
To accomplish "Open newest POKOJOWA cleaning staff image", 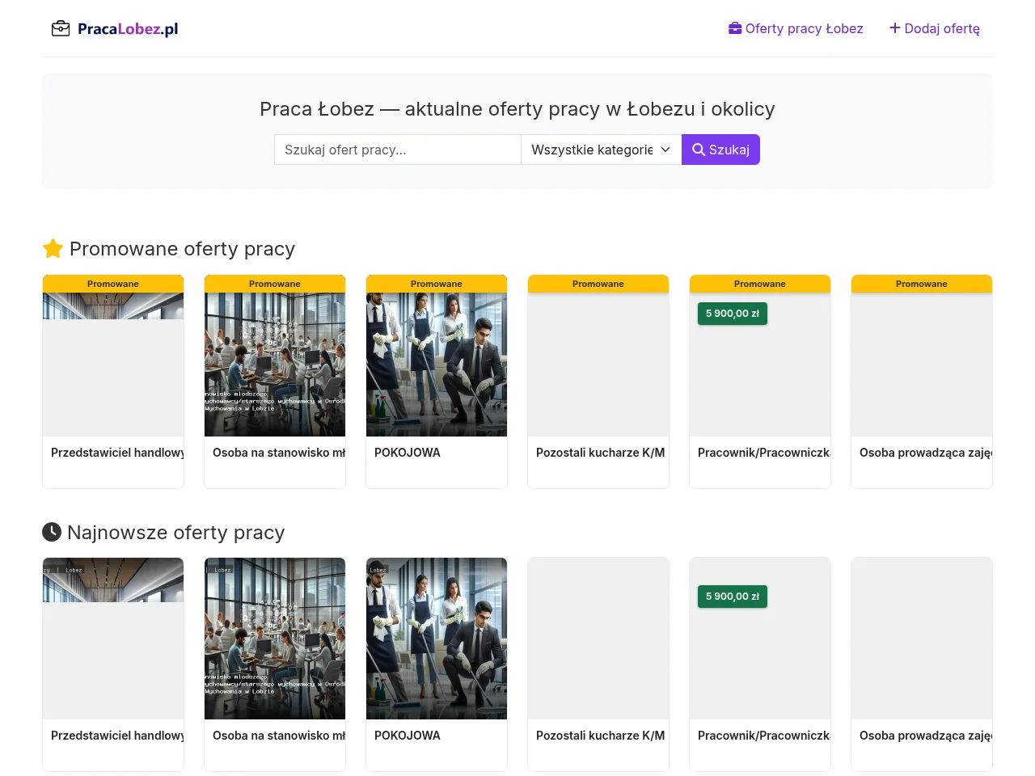I will pos(437,639).
